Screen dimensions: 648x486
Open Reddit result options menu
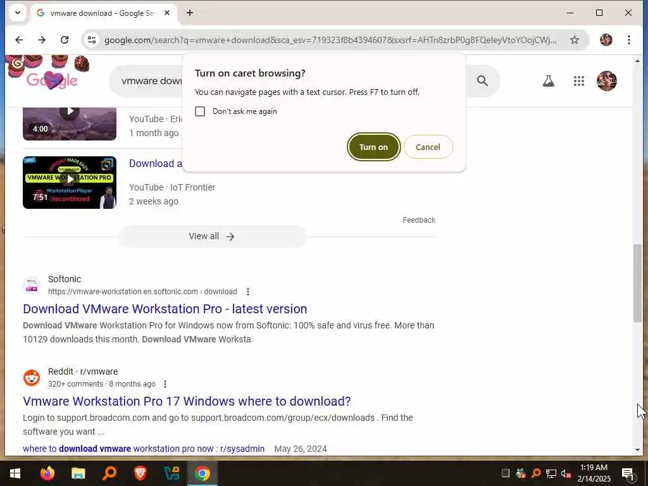point(165,384)
